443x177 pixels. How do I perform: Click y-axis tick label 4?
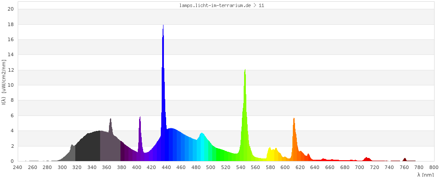[13, 131]
